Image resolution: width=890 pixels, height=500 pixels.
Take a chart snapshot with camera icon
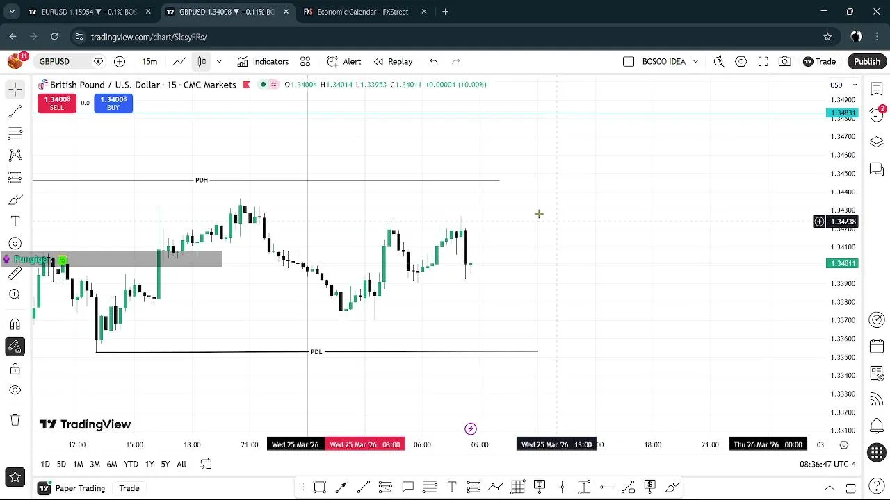[784, 62]
